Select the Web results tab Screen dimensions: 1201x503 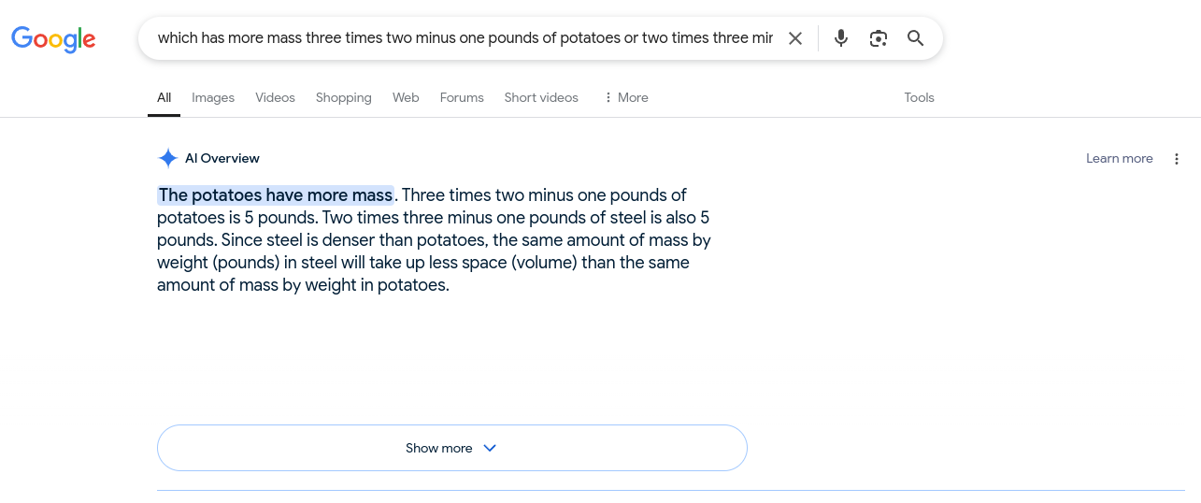tap(406, 97)
